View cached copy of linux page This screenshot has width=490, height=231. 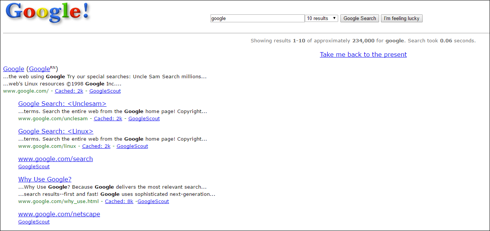(x=96, y=146)
